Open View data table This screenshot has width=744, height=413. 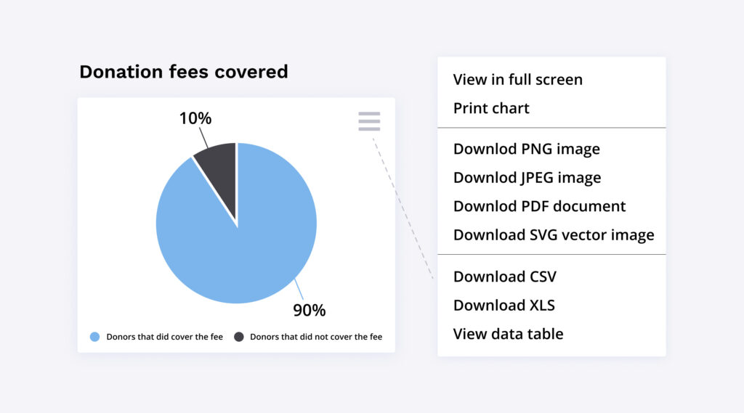[508, 334]
